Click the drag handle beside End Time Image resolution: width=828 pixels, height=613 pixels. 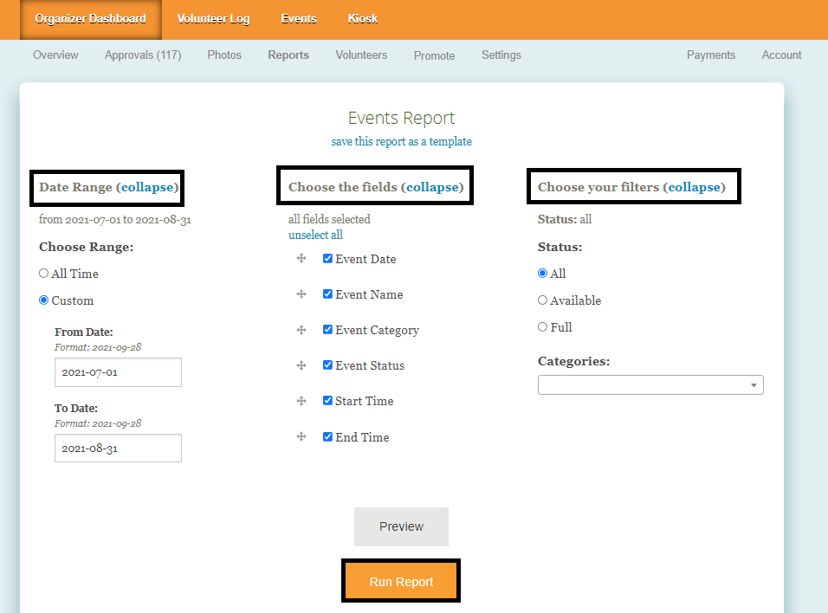click(x=301, y=437)
